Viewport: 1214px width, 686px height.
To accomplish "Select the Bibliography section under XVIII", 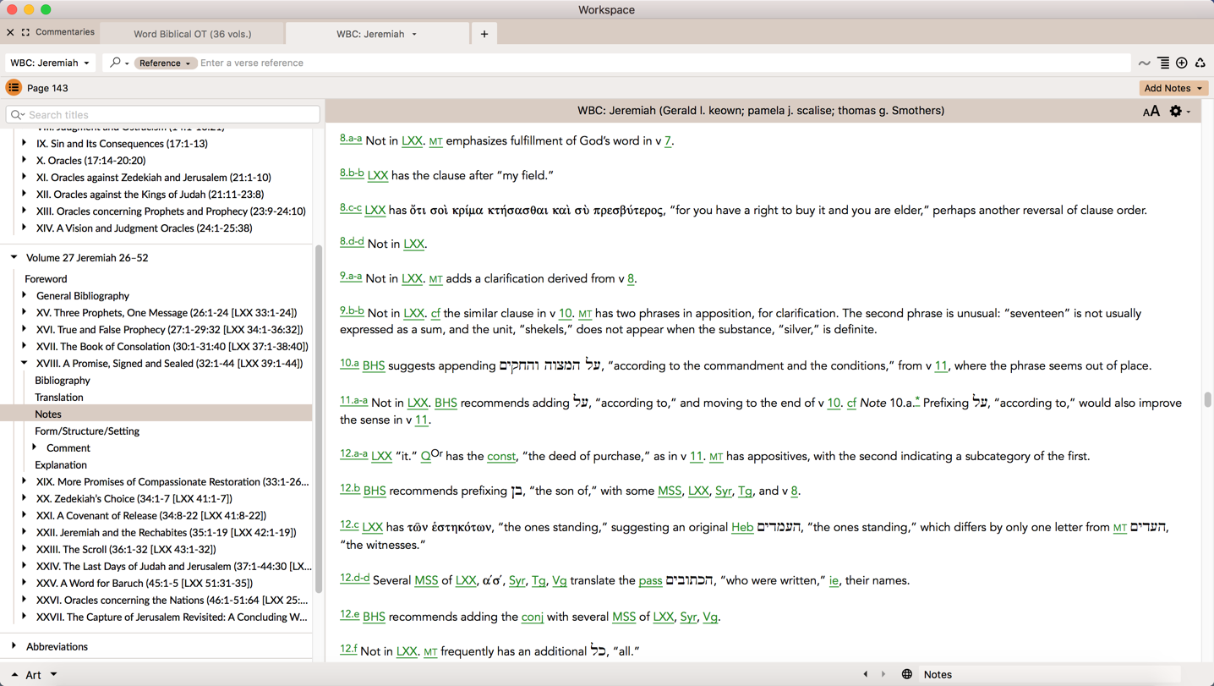I will tap(63, 380).
